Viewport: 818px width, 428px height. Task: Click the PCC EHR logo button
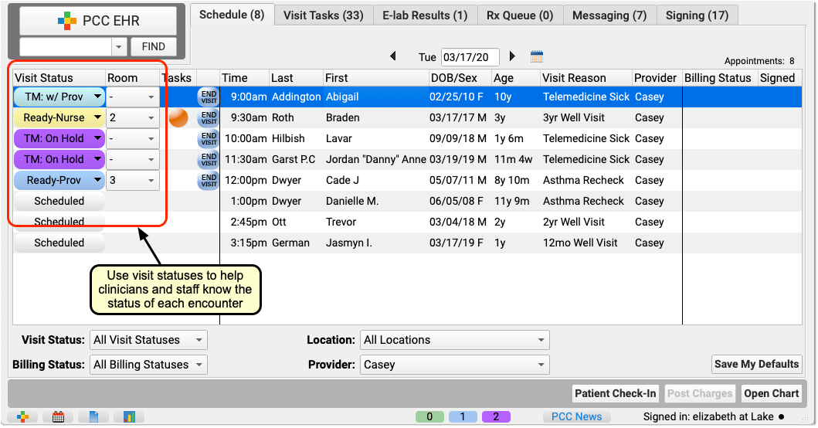point(98,21)
